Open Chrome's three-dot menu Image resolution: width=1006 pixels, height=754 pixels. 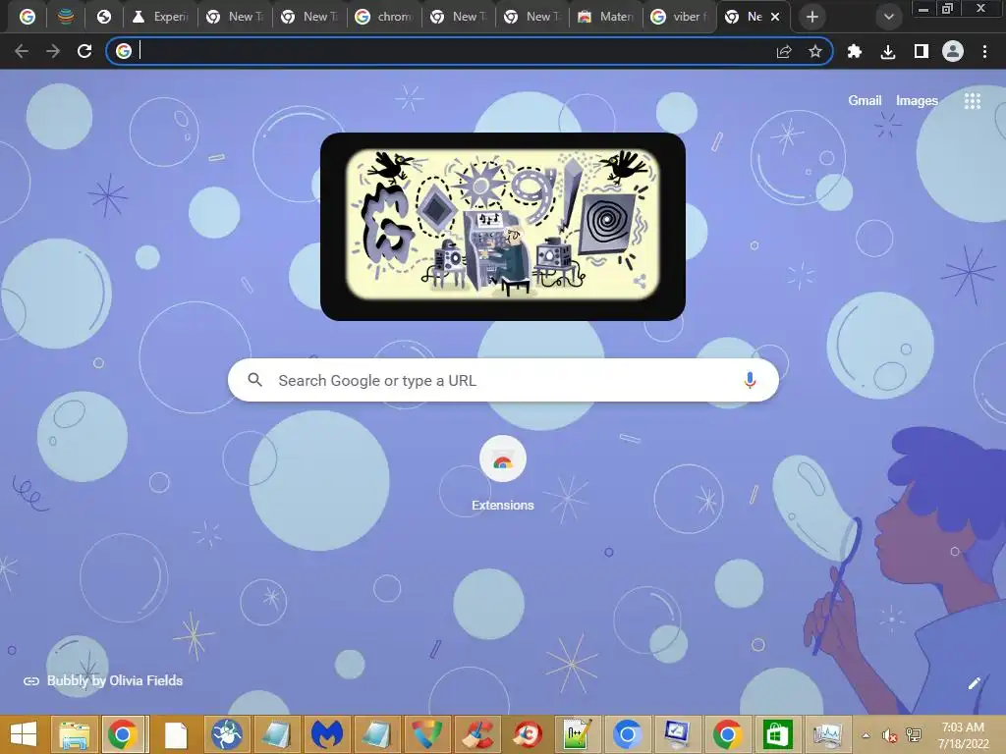point(984,51)
